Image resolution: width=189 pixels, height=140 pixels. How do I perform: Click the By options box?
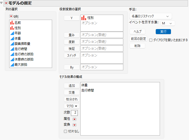(102, 67)
